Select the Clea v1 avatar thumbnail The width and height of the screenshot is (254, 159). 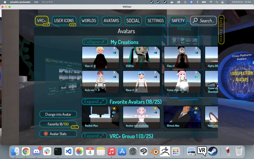[x=182, y=57]
